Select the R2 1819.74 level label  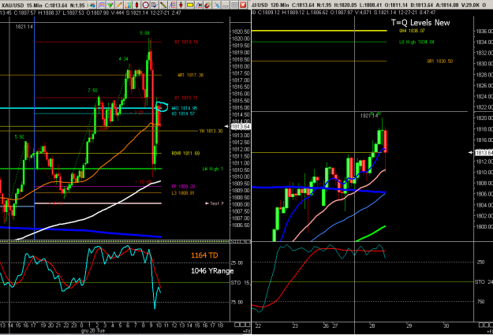[x=186, y=42]
